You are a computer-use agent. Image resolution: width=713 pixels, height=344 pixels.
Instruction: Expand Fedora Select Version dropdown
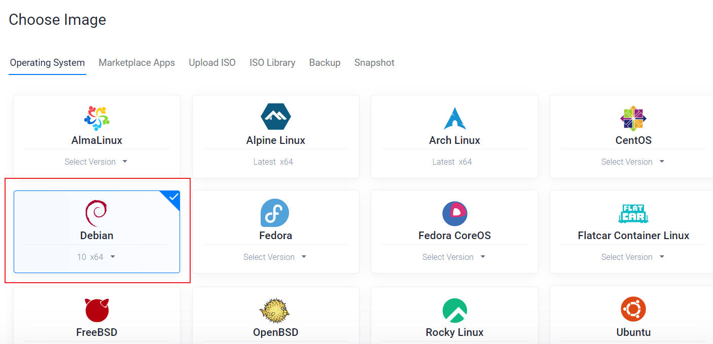click(275, 257)
